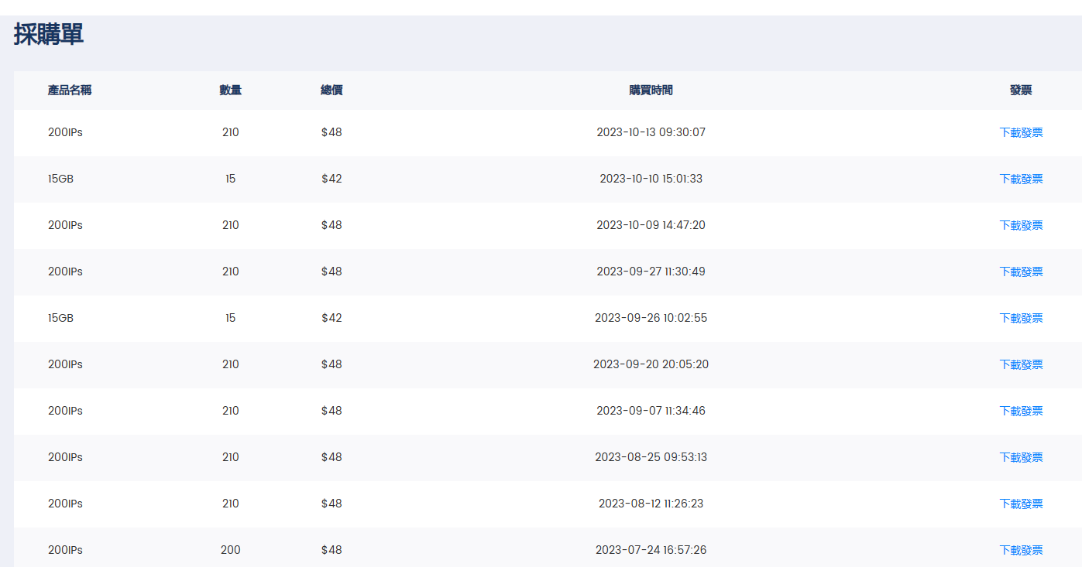1082x567 pixels.
Task: Click the quantity 200 in the 2023-07-24 row
Action: click(x=230, y=550)
